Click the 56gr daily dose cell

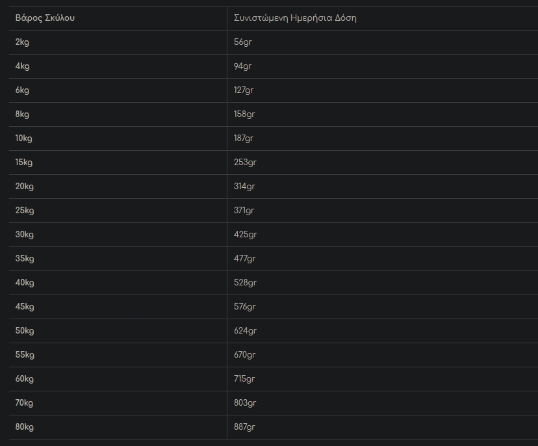point(242,42)
